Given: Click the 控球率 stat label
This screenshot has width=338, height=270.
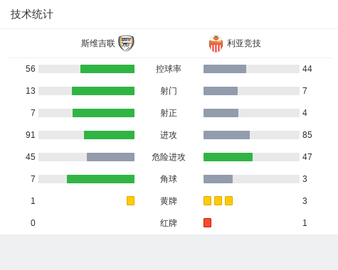Looking at the screenshot, I should [x=169, y=69].
